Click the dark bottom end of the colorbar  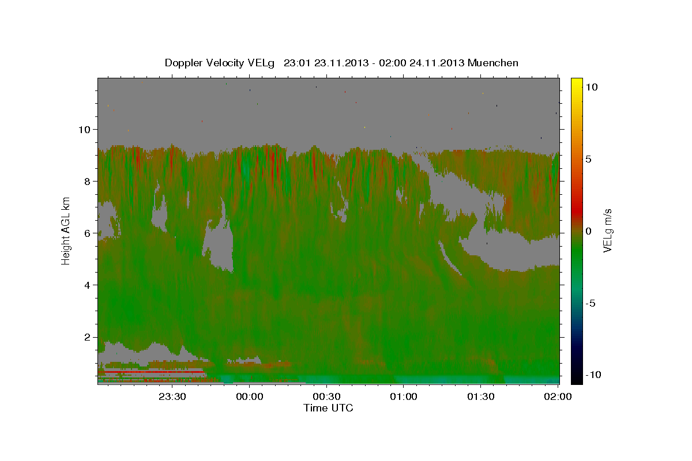577,377
